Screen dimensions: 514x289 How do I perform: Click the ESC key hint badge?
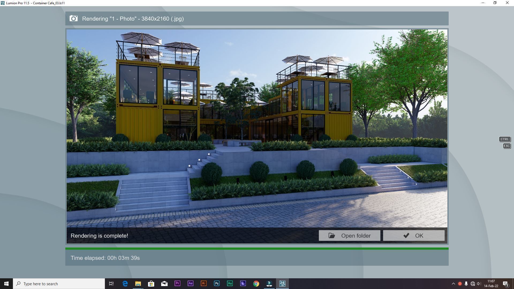coord(507,146)
